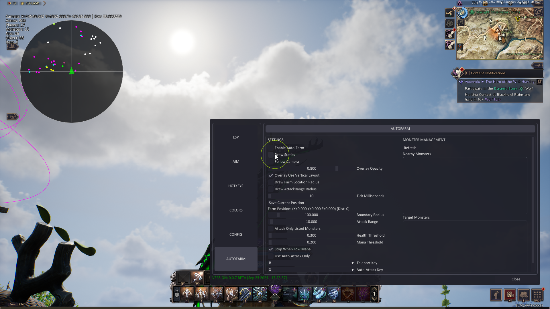Click the skill in hotbar slot 1
550x309 pixels.
pos(187,293)
